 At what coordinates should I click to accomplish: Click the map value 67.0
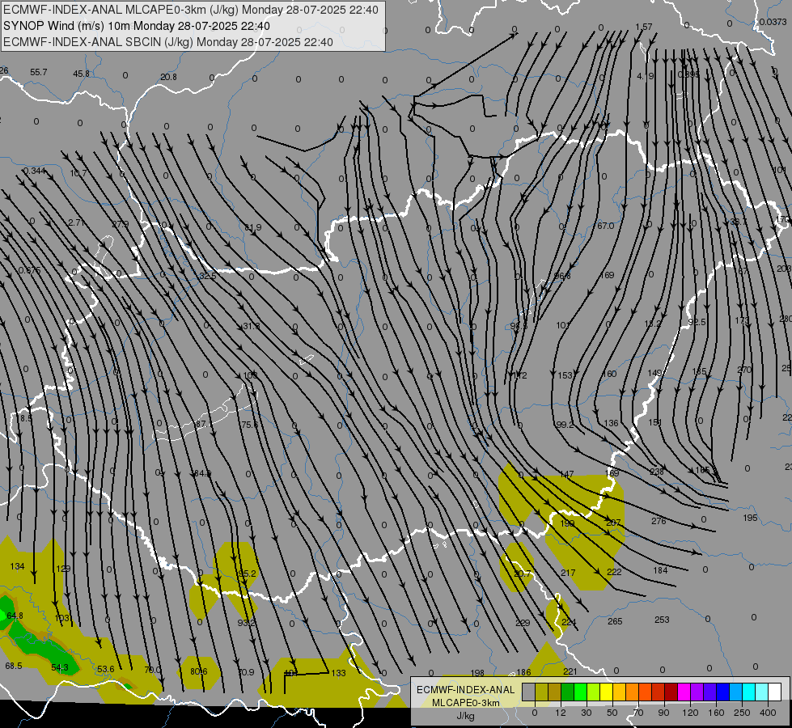605,226
